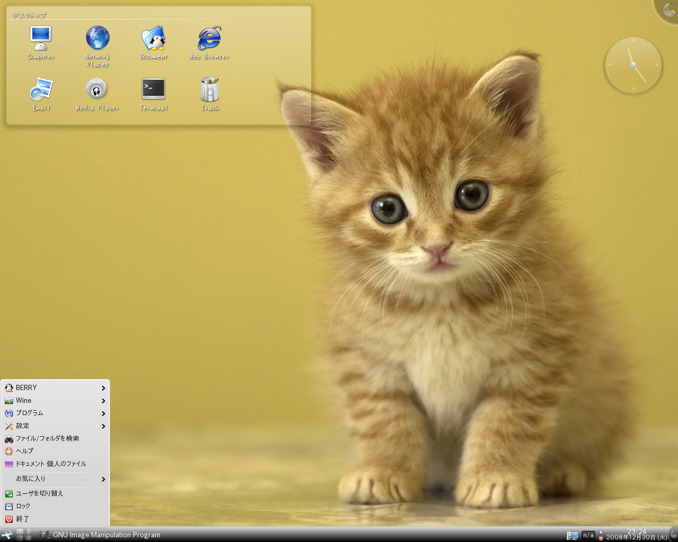
Task: Click 終了 to log out
Action: [x=55, y=519]
